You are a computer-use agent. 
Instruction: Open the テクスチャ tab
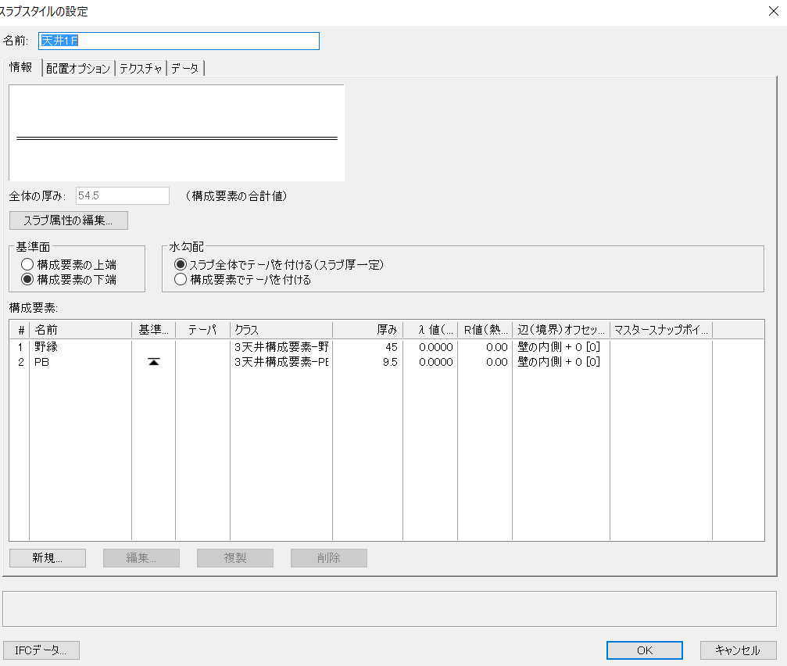point(141,68)
